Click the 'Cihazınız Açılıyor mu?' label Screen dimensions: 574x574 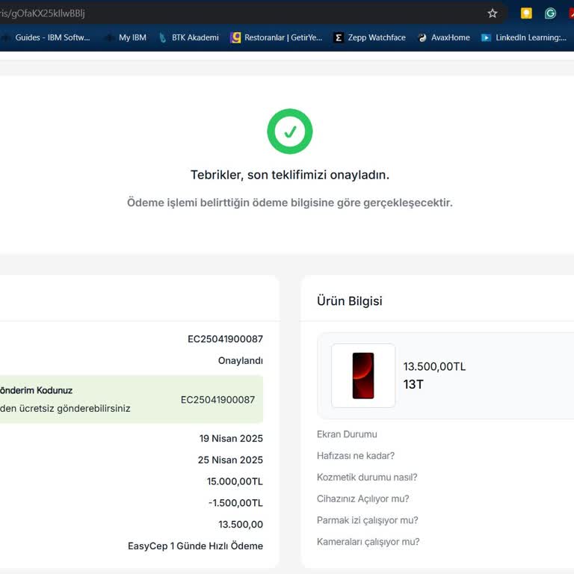point(362,499)
